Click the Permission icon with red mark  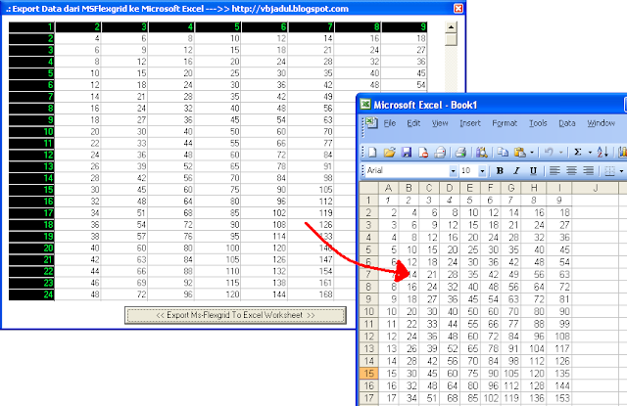click(x=423, y=152)
